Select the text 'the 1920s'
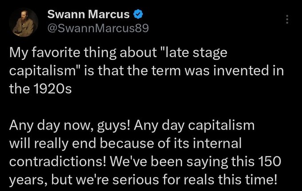This screenshot has height=191, width=302. pos(40,89)
